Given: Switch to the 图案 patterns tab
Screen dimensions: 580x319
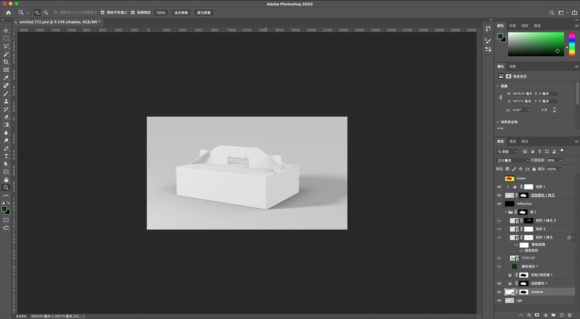Looking at the screenshot, I should coord(537,26).
